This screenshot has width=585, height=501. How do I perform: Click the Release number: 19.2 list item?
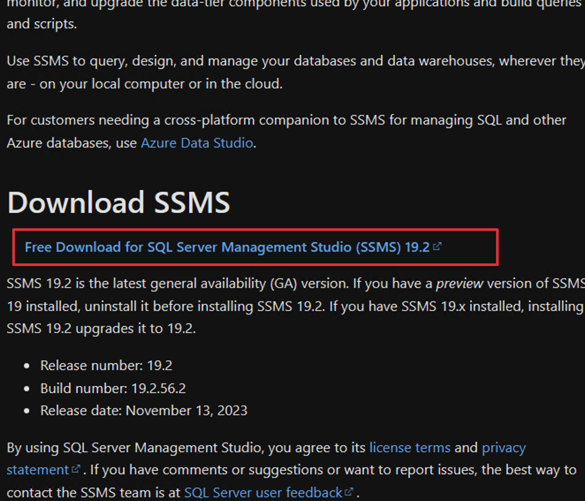[x=106, y=365]
